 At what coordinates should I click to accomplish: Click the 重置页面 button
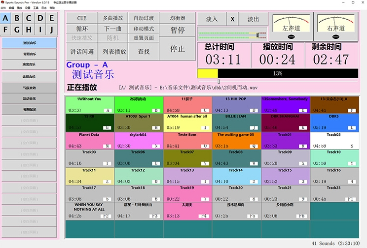pyautogui.click(x=144, y=38)
